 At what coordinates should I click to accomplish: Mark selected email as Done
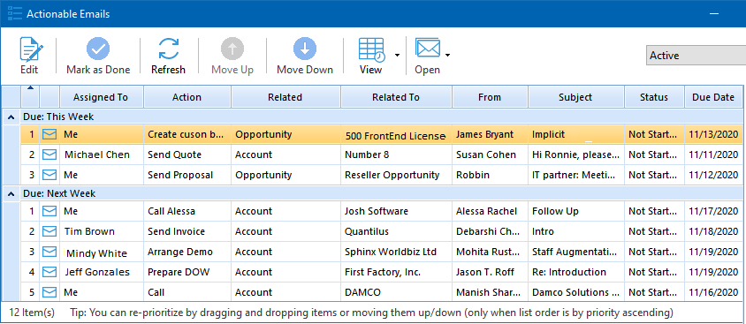[98, 56]
